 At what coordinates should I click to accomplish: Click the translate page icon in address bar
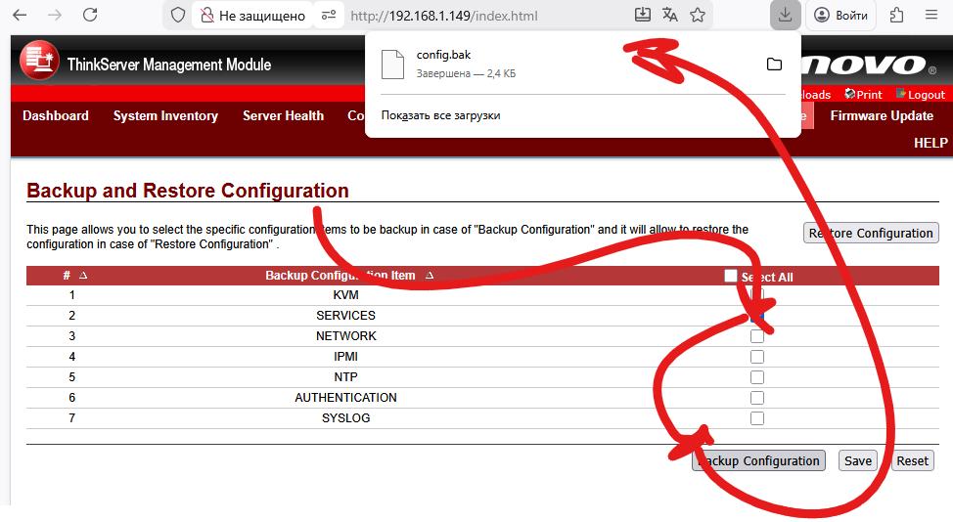[670, 15]
